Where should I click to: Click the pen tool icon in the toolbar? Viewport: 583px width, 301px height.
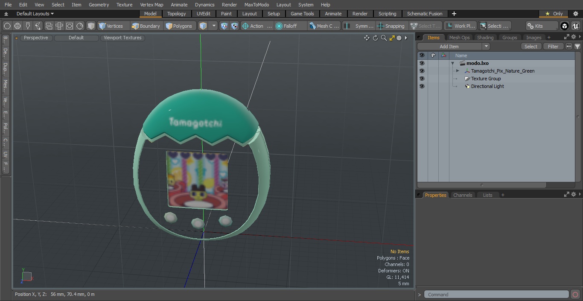tap(28, 26)
